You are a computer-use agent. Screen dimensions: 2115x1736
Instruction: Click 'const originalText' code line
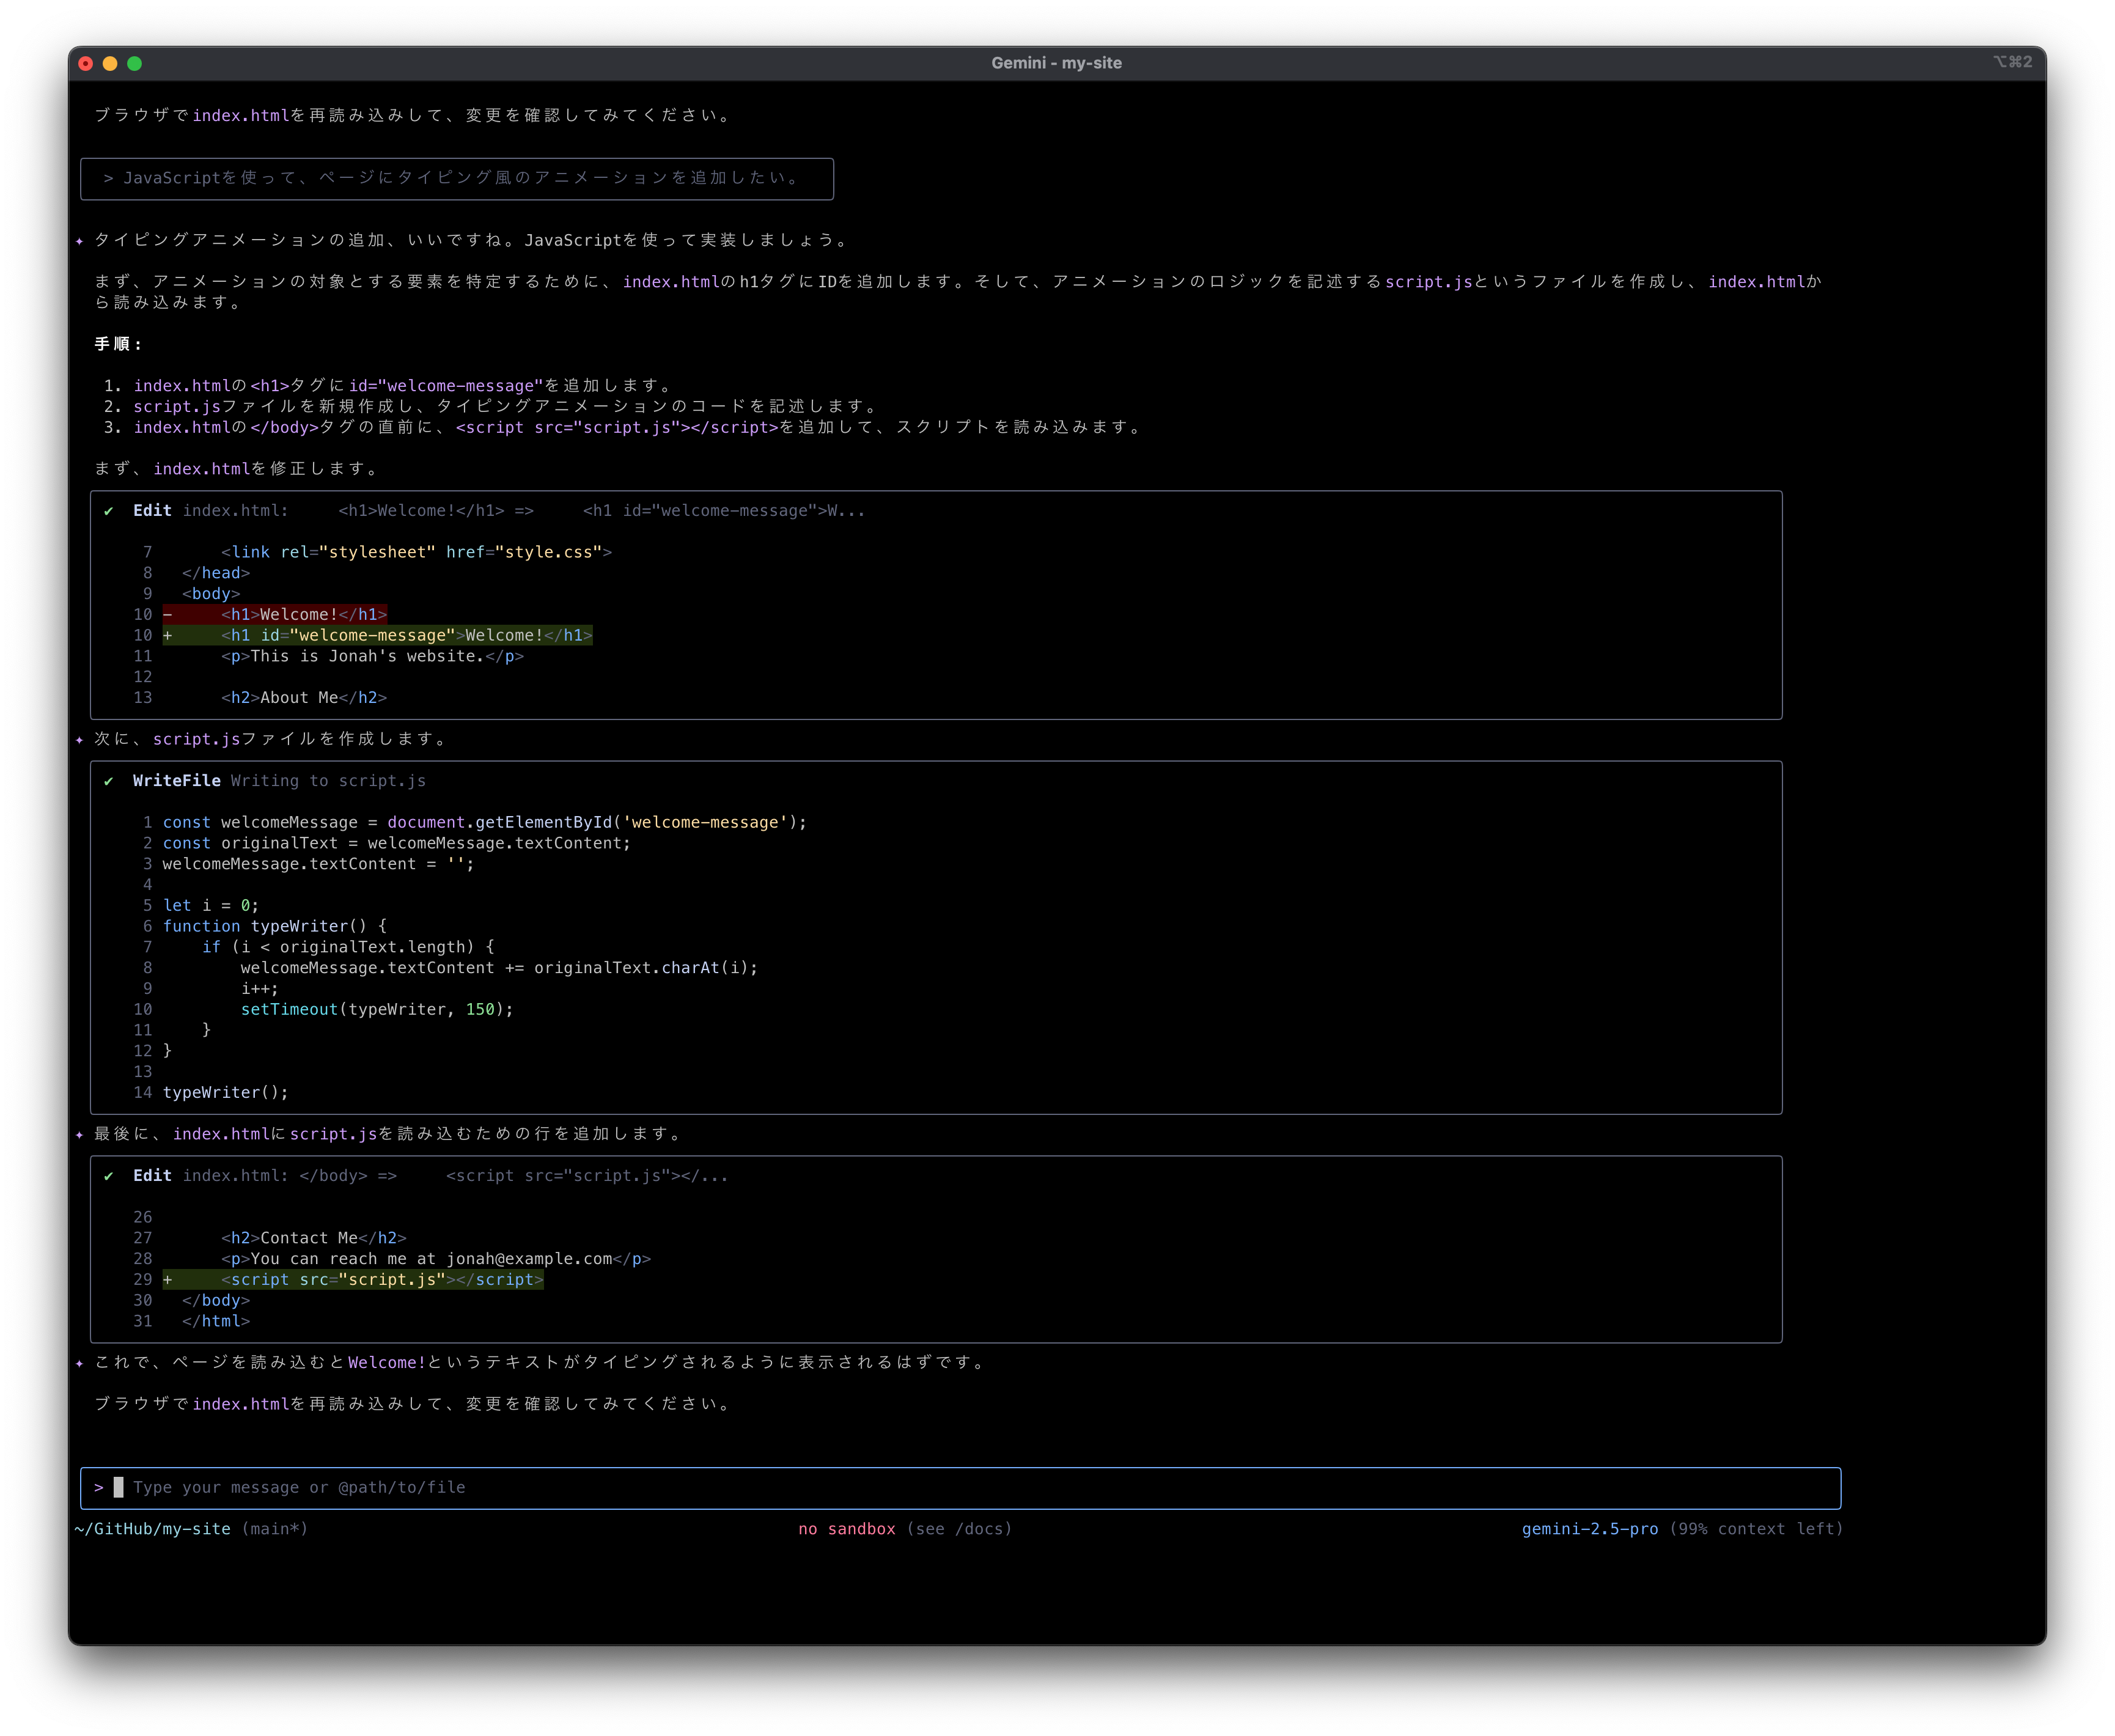coord(396,843)
